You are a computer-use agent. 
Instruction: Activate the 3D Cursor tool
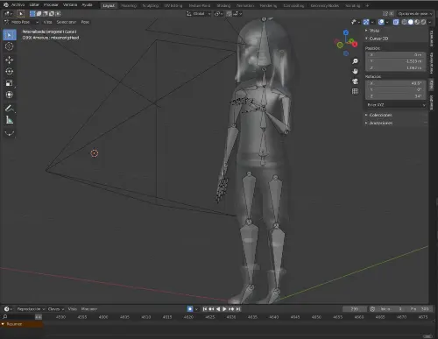tap(10, 46)
